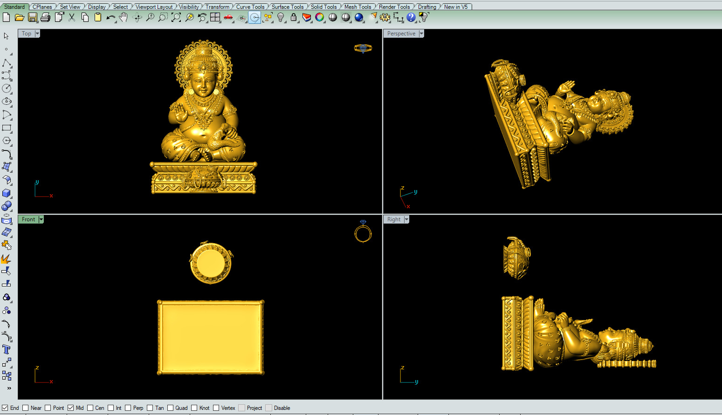Switch to the Mesh Tools tab
This screenshot has height=415, width=722.
[358, 7]
